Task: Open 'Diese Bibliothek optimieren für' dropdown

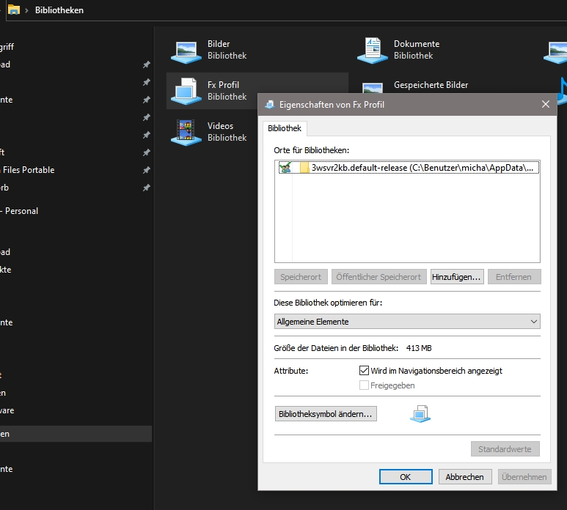Action: 407,322
